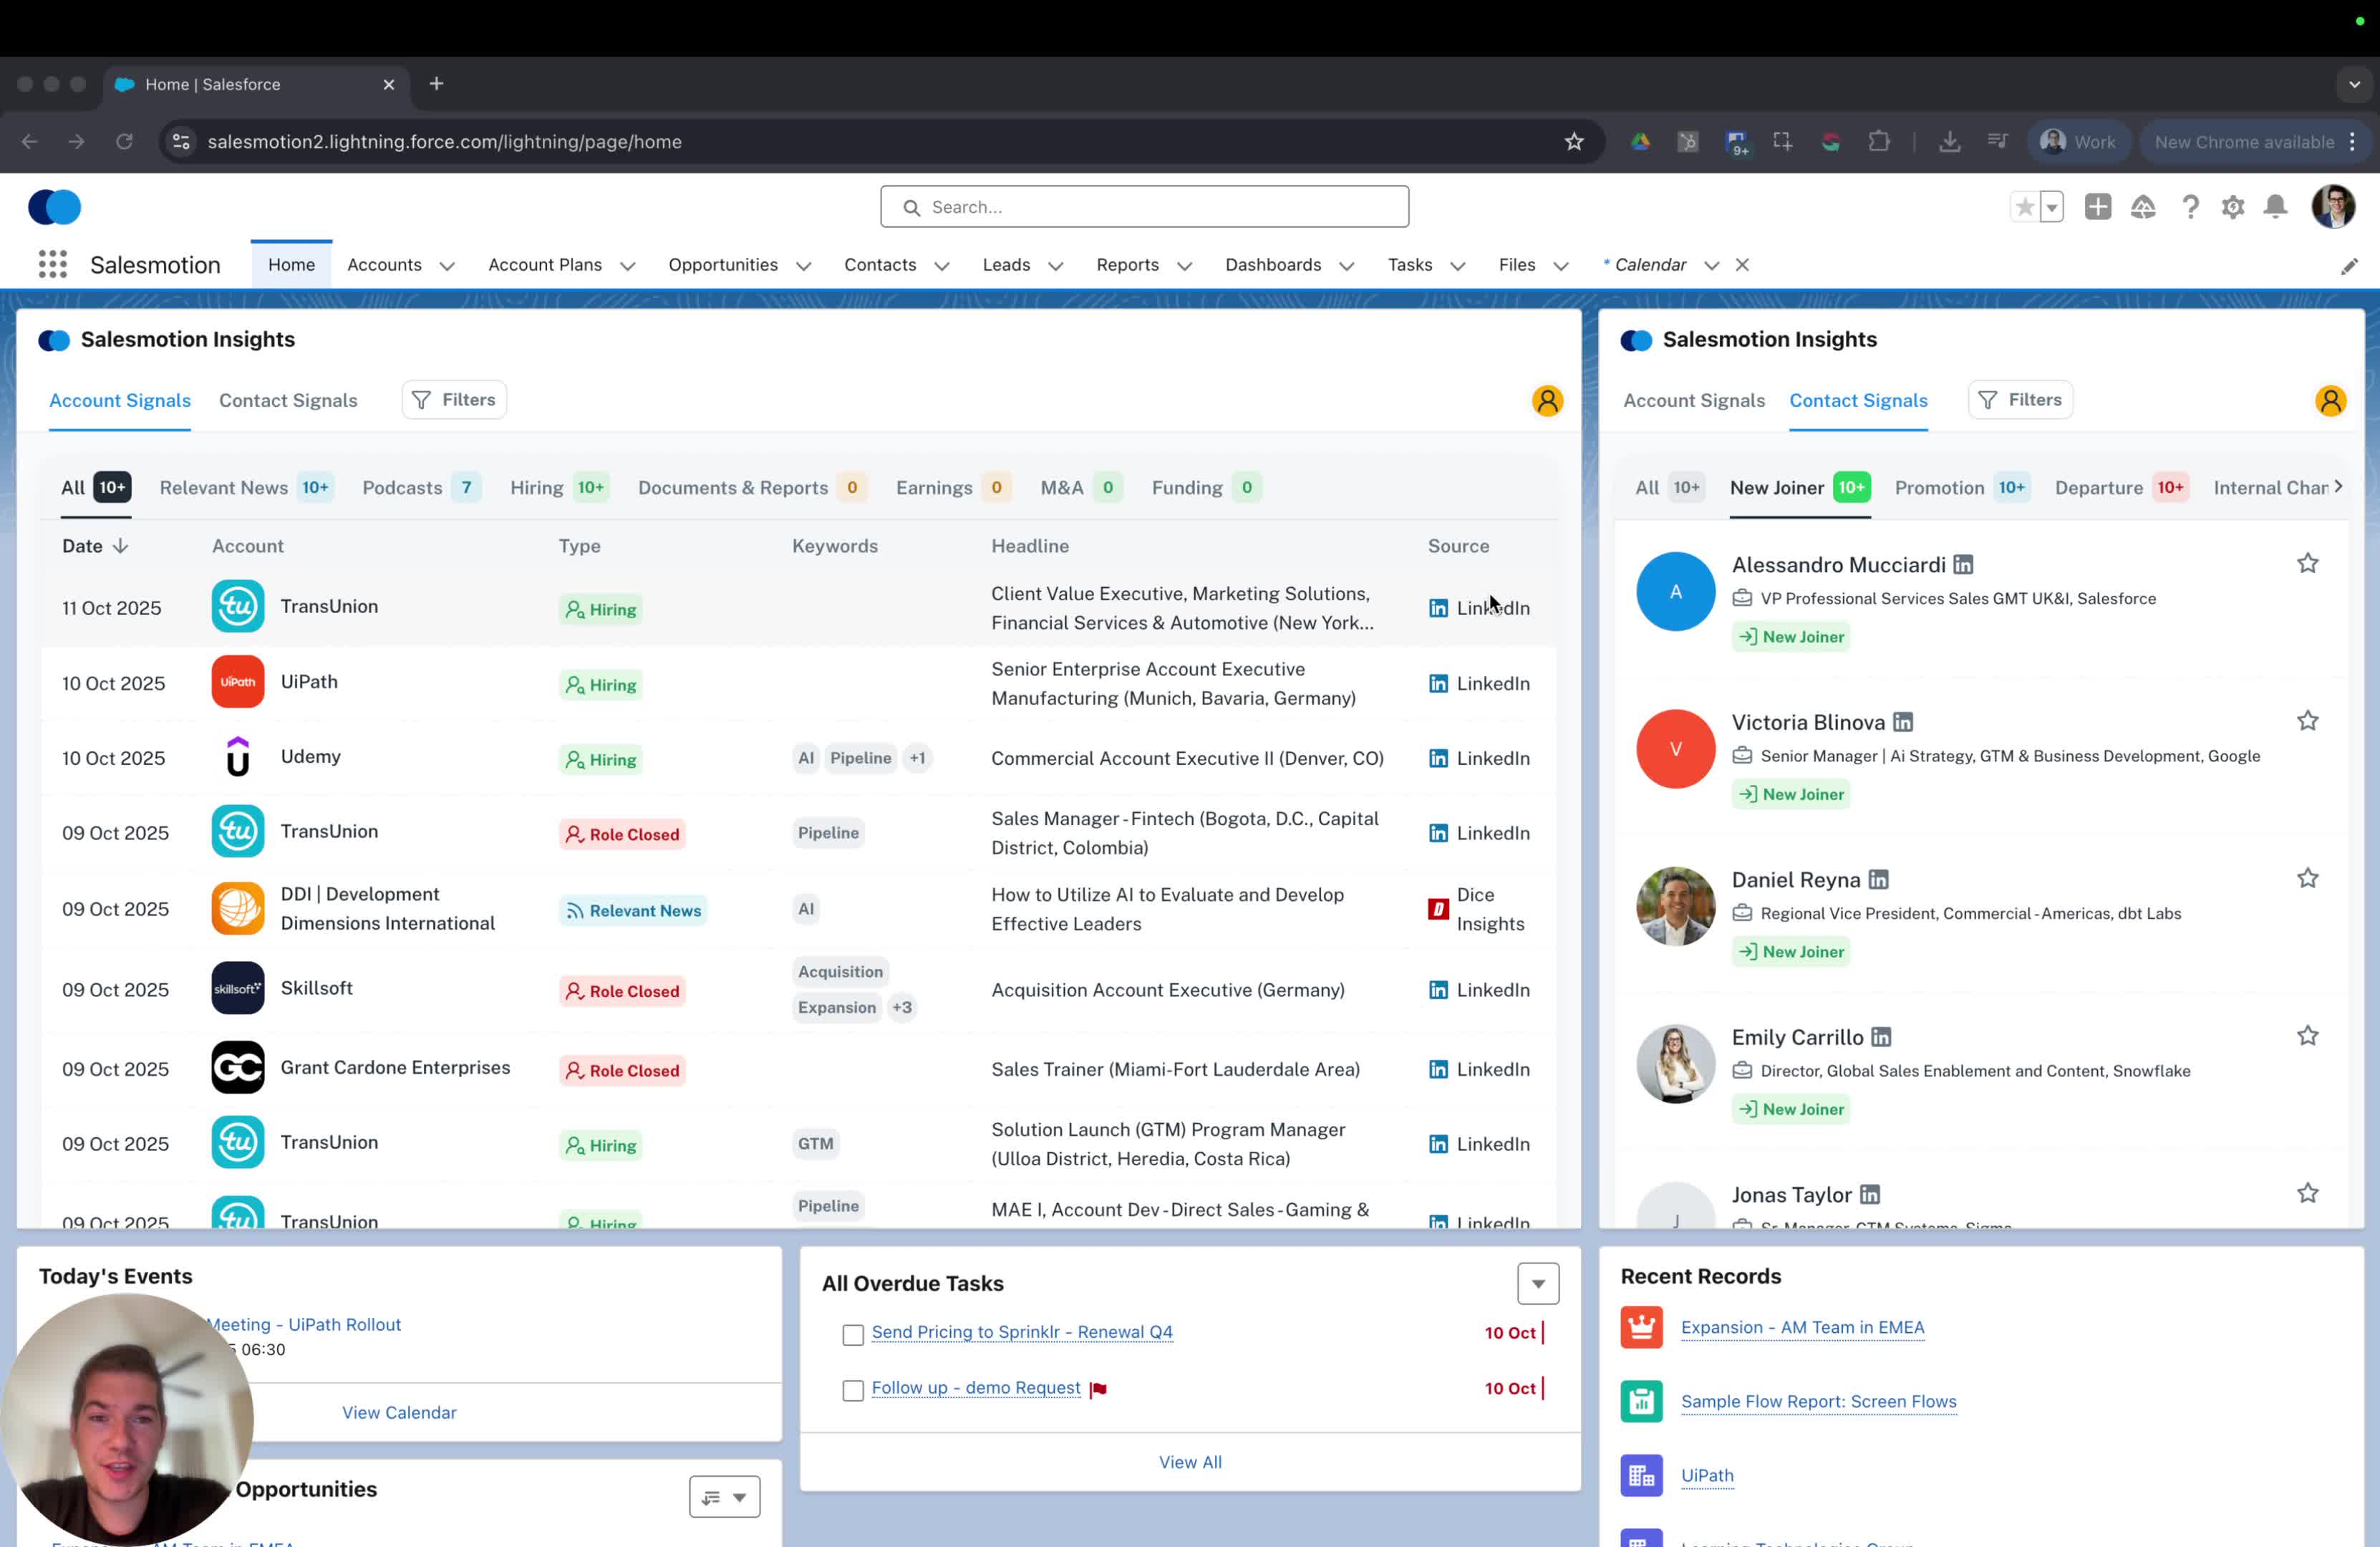The width and height of the screenshot is (2380, 1547).
Task: Open user profile avatar at top right
Action: pyautogui.click(x=2333, y=207)
